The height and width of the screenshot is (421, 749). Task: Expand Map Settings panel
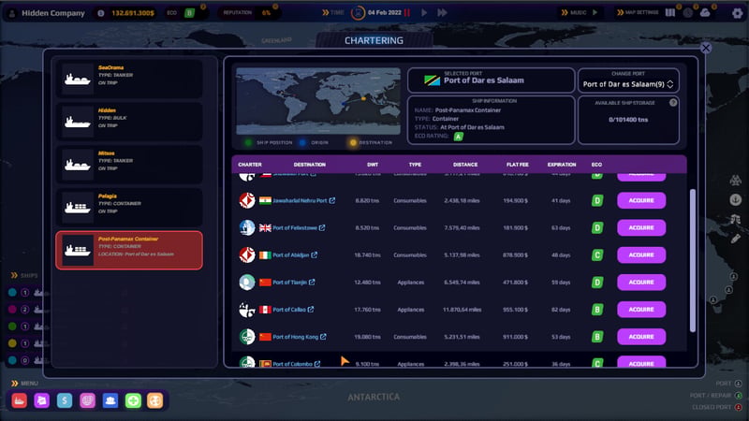click(x=620, y=12)
